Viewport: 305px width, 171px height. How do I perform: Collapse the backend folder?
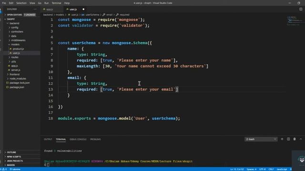tap(22, 23)
